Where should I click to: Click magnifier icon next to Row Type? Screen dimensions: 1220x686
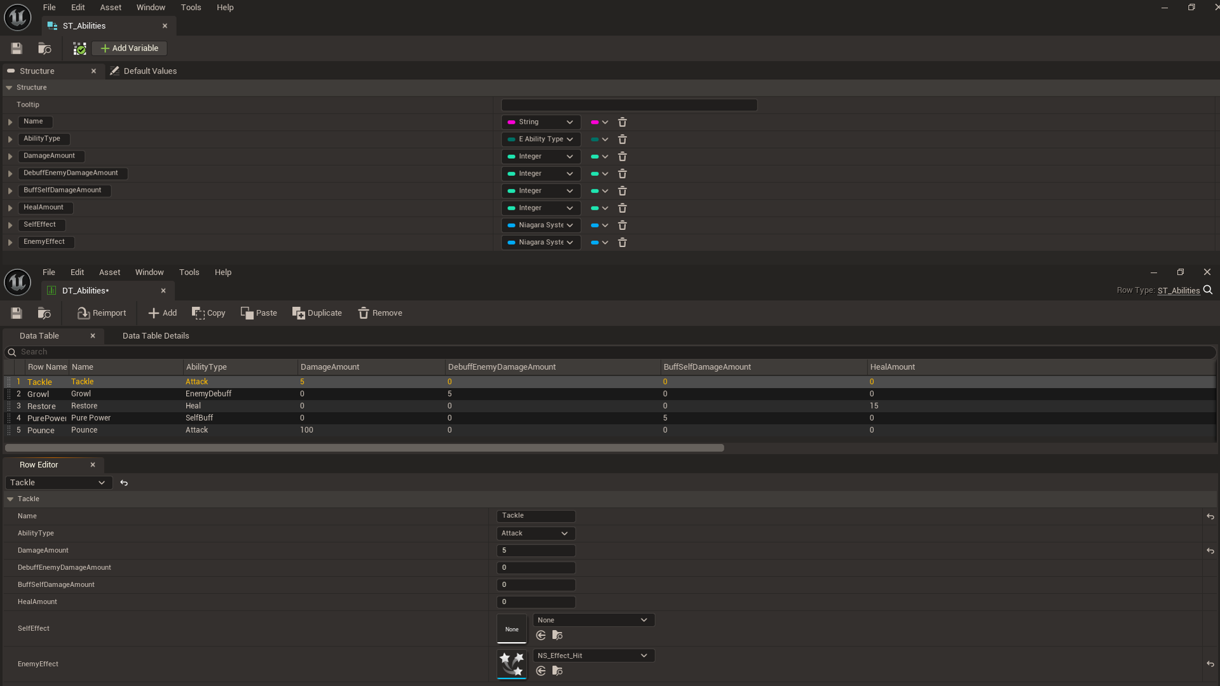pyautogui.click(x=1208, y=290)
